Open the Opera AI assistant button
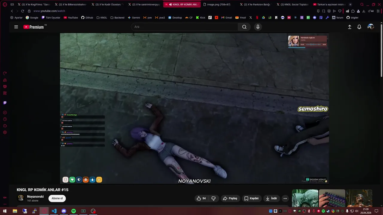This screenshot has width=383, height=215. (371, 11)
